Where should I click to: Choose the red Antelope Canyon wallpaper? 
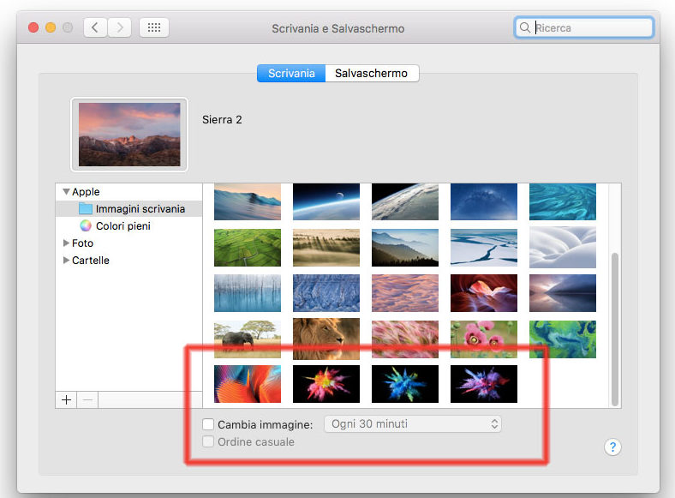(x=484, y=293)
